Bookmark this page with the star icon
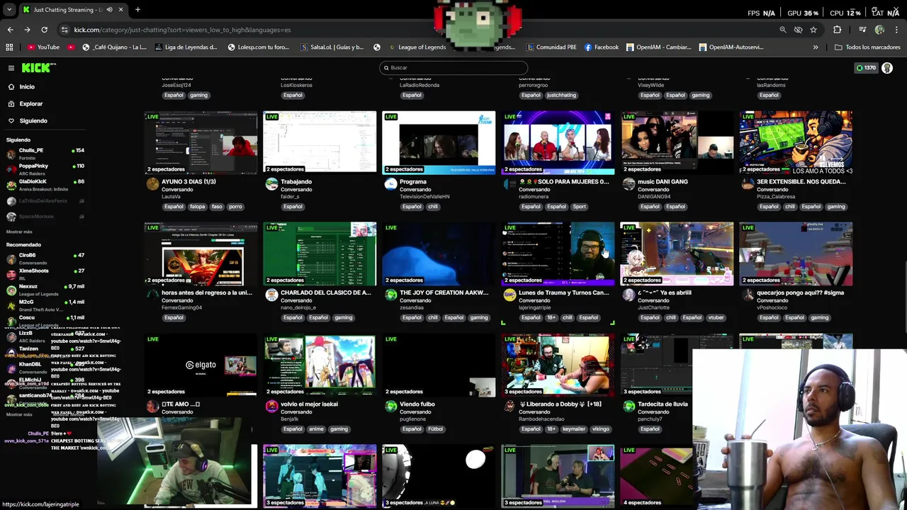The width and height of the screenshot is (907, 510). coord(813,30)
